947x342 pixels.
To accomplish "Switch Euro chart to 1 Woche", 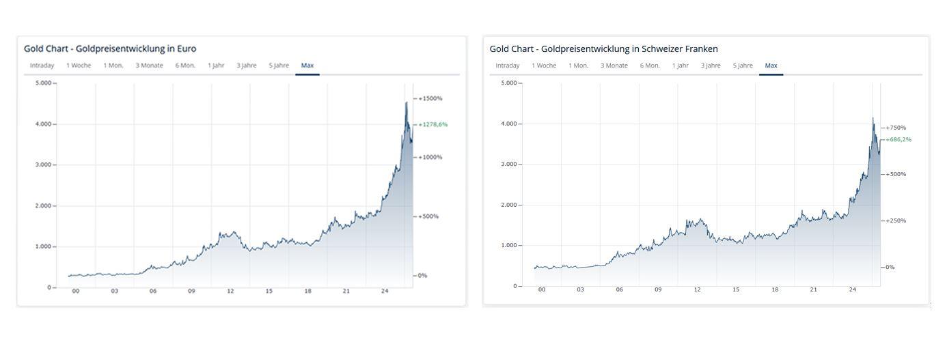I will click(79, 66).
